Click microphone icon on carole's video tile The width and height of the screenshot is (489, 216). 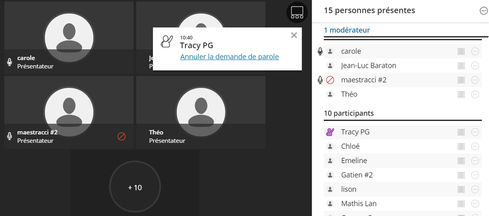pyautogui.click(x=9, y=62)
